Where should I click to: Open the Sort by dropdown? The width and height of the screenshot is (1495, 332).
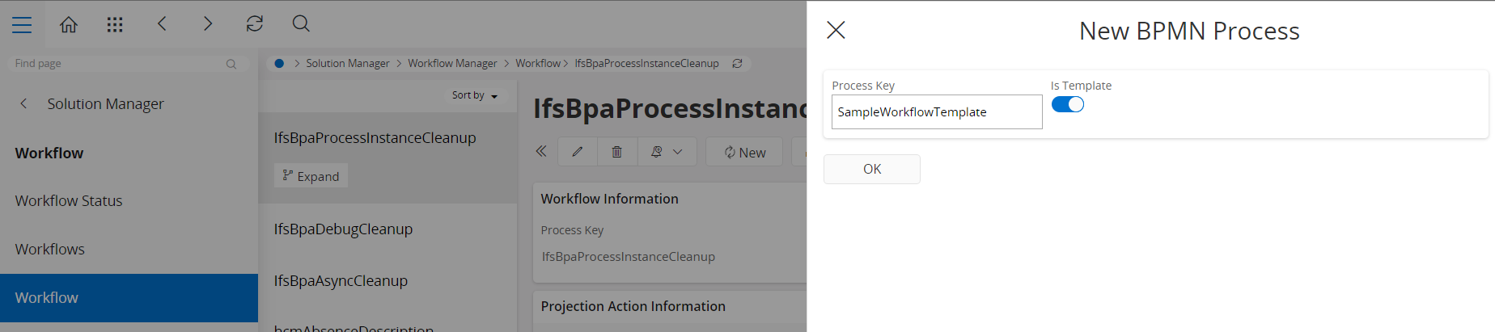[x=475, y=95]
